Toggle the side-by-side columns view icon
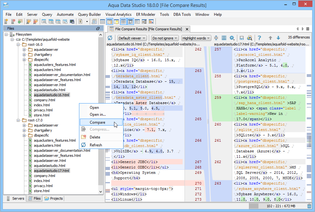The width and height of the screenshot is (315, 212). [224, 38]
